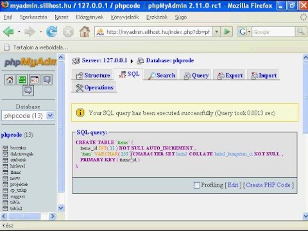
Task: Switch to the Structure tab
Action: pyautogui.click(x=92, y=75)
